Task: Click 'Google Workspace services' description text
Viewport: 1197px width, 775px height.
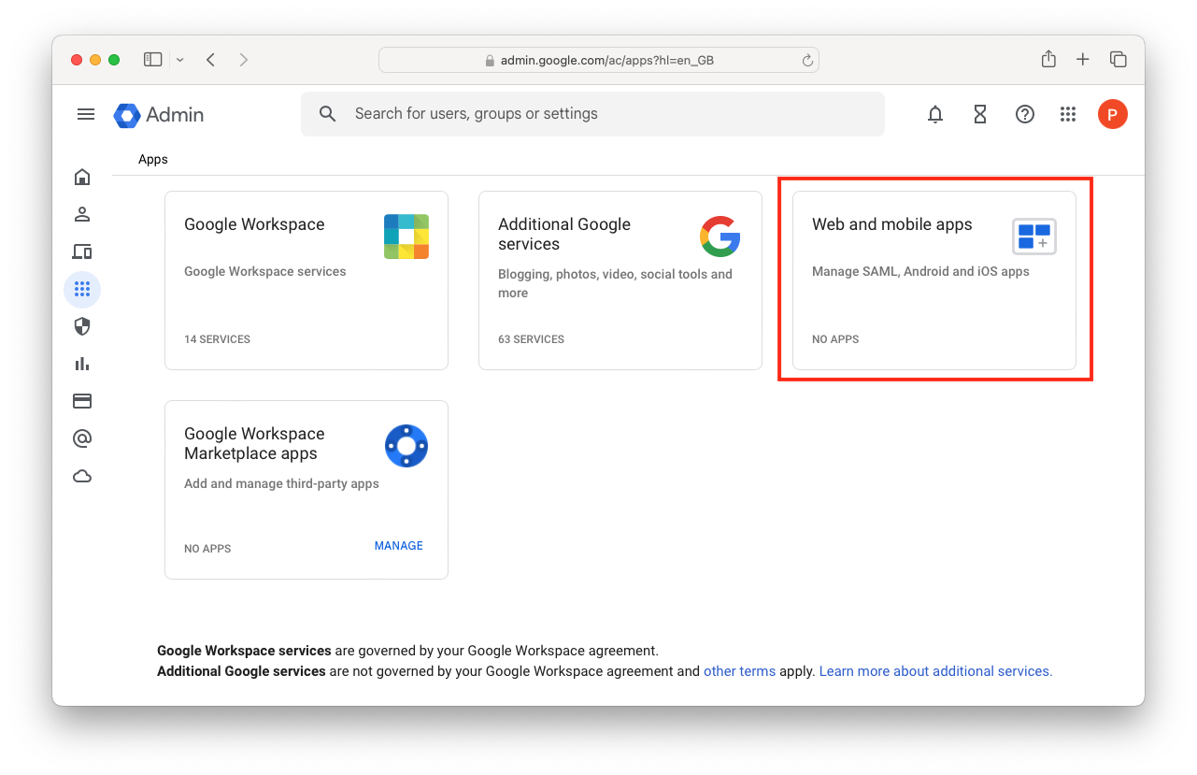Action: tap(265, 272)
